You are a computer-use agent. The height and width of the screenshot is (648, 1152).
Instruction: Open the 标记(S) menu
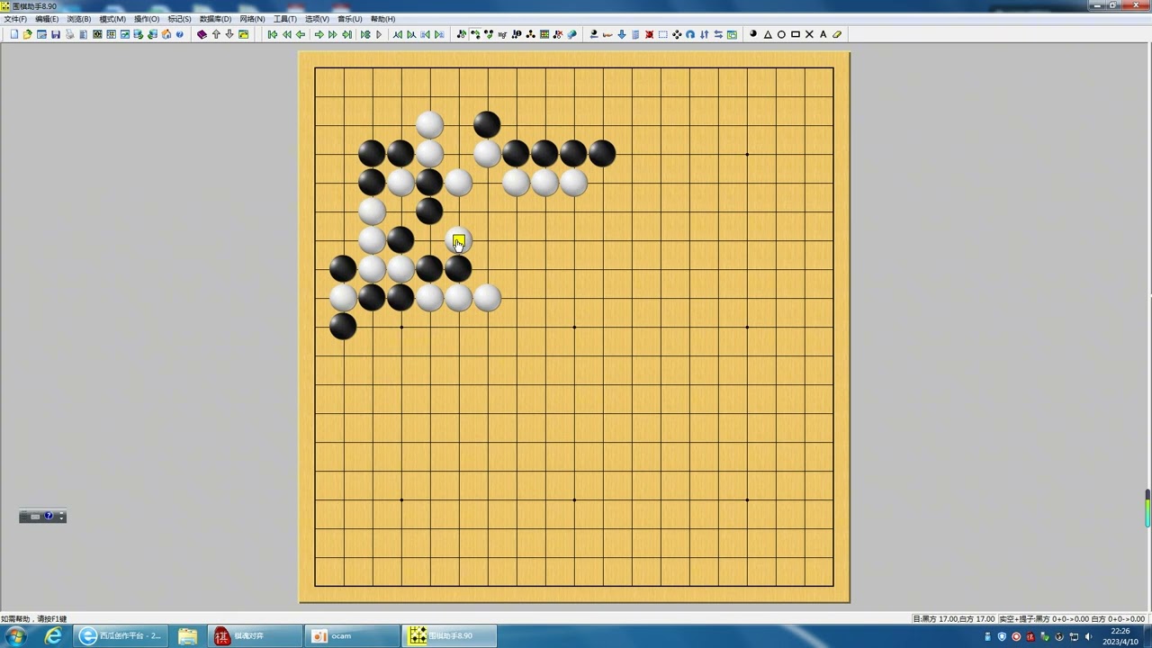point(180,19)
